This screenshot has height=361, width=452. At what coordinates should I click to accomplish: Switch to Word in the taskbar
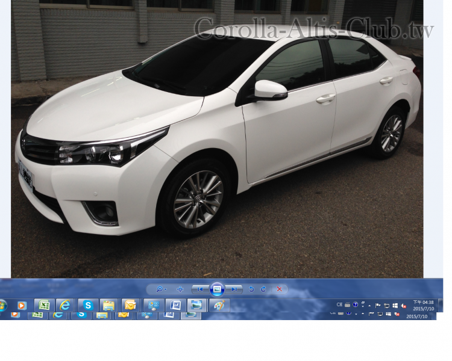tap(175, 306)
